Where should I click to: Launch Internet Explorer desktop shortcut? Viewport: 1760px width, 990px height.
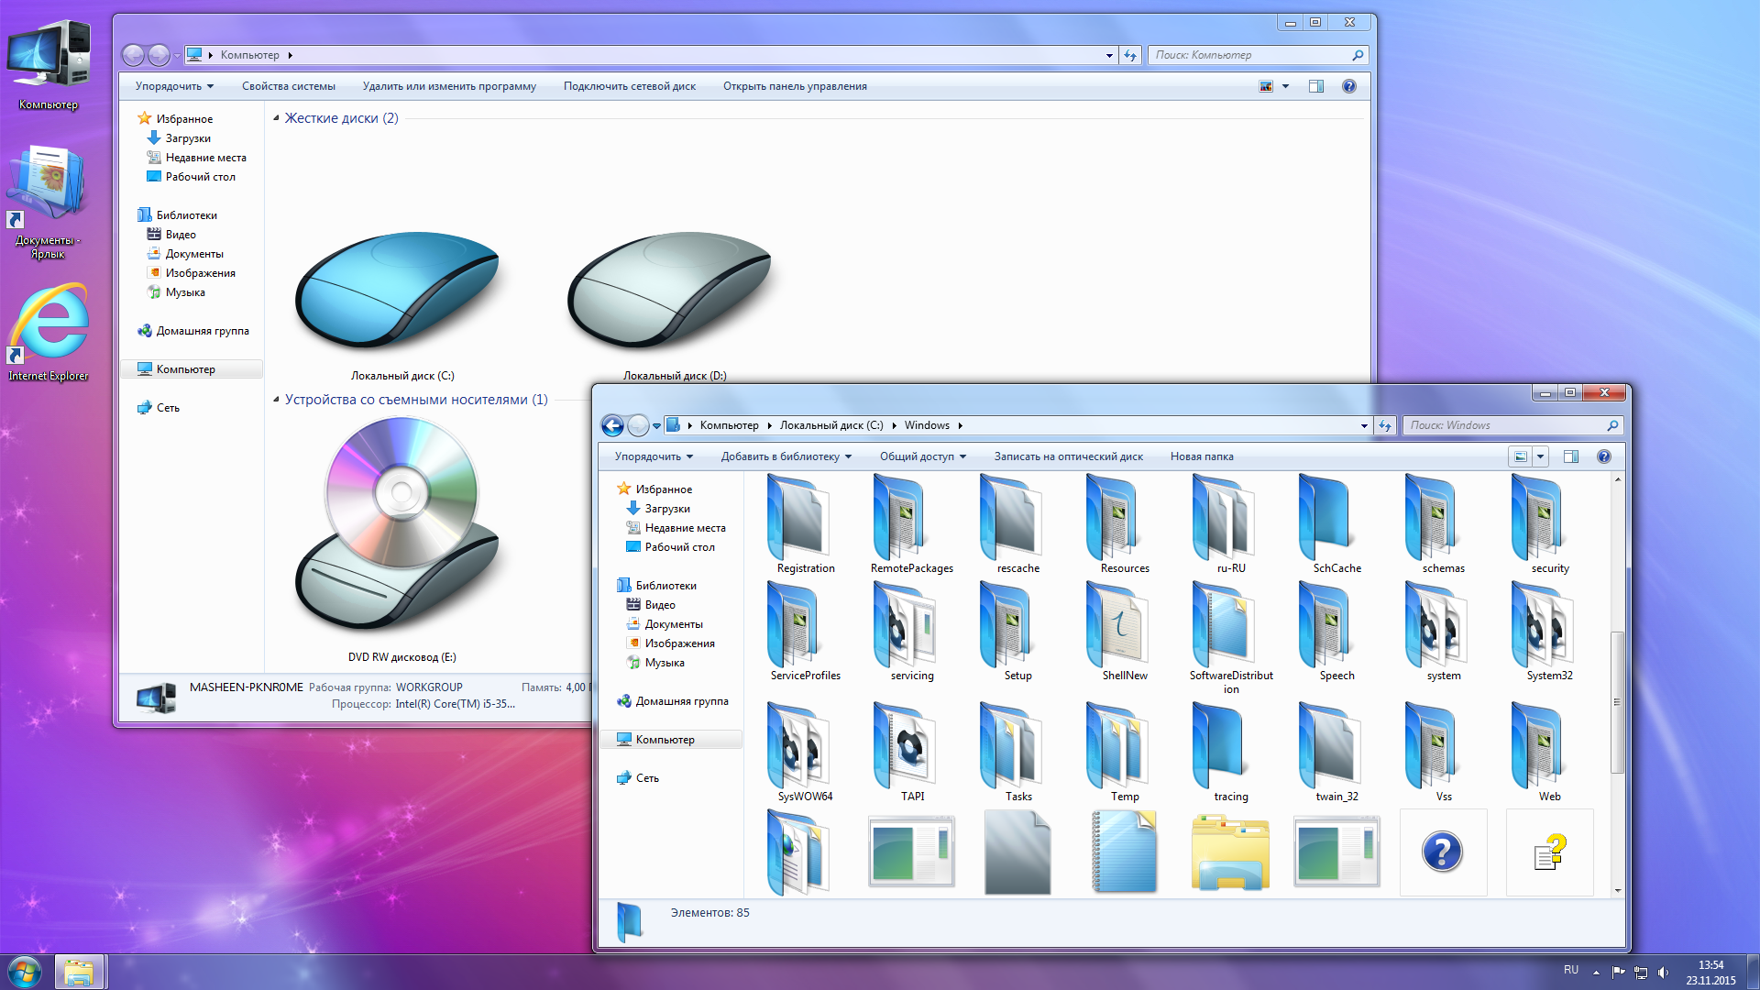tap(49, 333)
